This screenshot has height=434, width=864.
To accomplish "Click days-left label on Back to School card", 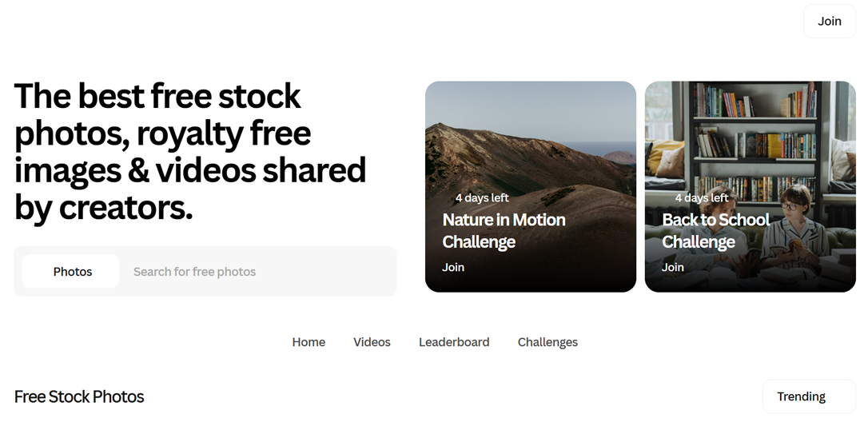I will point(702,197).
